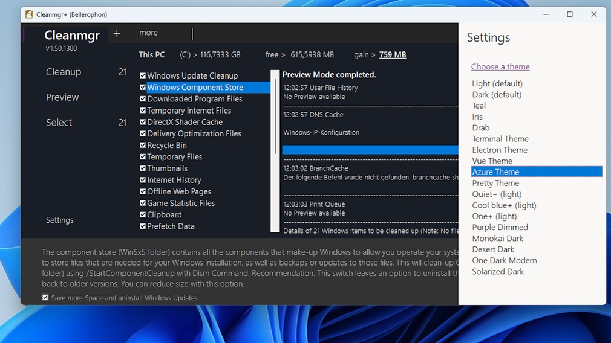This screenshot has height=343, width=611.
Task: Minimize the Cleanmgr+ window
Action: coord(546,14)
